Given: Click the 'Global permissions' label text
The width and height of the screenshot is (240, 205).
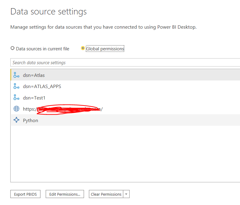Looking at the screenshot, I should (105, 49).
